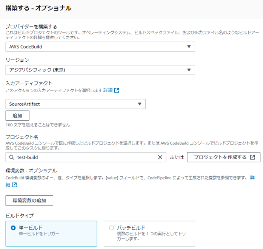Select the バッチビルド radio button
Screen dimensions: 263x249
tap(112, 228)
